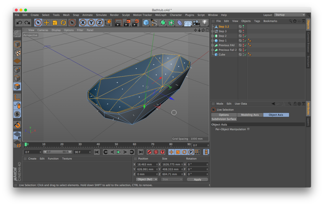The height and width of the screenshot is (206, 324).
Task: Add a floor environment object
Action: click(x=188, y=23)
